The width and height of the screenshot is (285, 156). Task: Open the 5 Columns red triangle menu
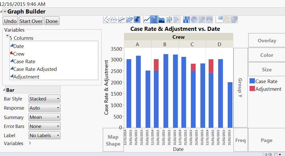[x=7, y=36]
